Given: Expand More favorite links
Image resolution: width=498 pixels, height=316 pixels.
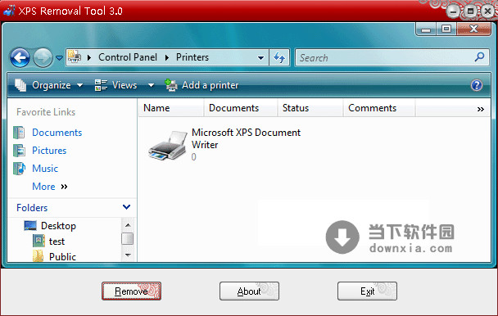Looking at the screenshot, I should click(x=50, y=187).
